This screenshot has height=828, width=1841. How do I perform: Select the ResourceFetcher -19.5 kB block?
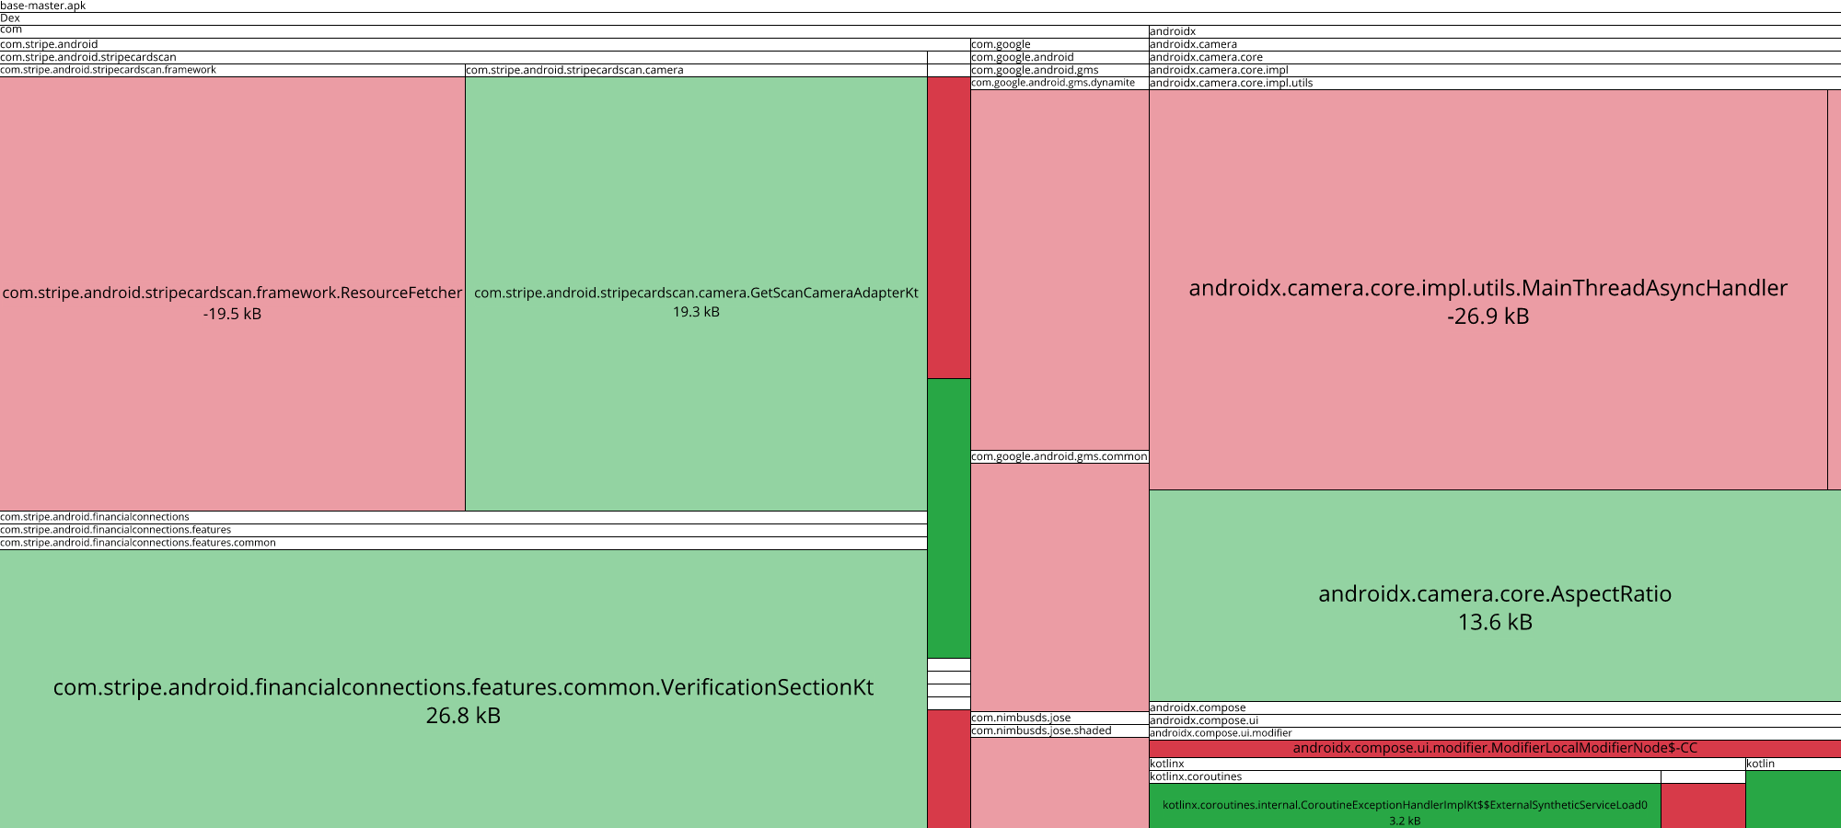232,293
